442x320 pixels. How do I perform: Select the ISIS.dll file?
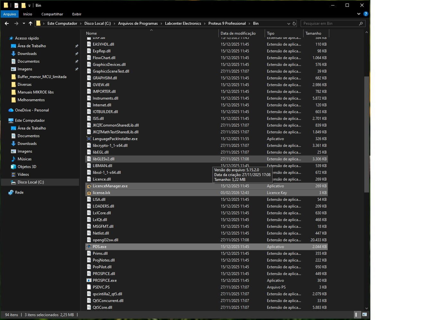coord(206,119)
